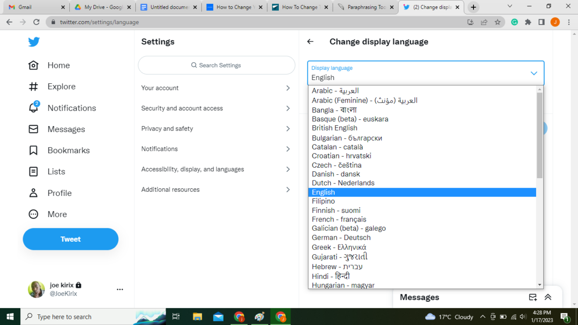578x325 pixels.
Task: Click the new message icon in Messages drawer
Action: pyautogui.click(x=533, y=298)
